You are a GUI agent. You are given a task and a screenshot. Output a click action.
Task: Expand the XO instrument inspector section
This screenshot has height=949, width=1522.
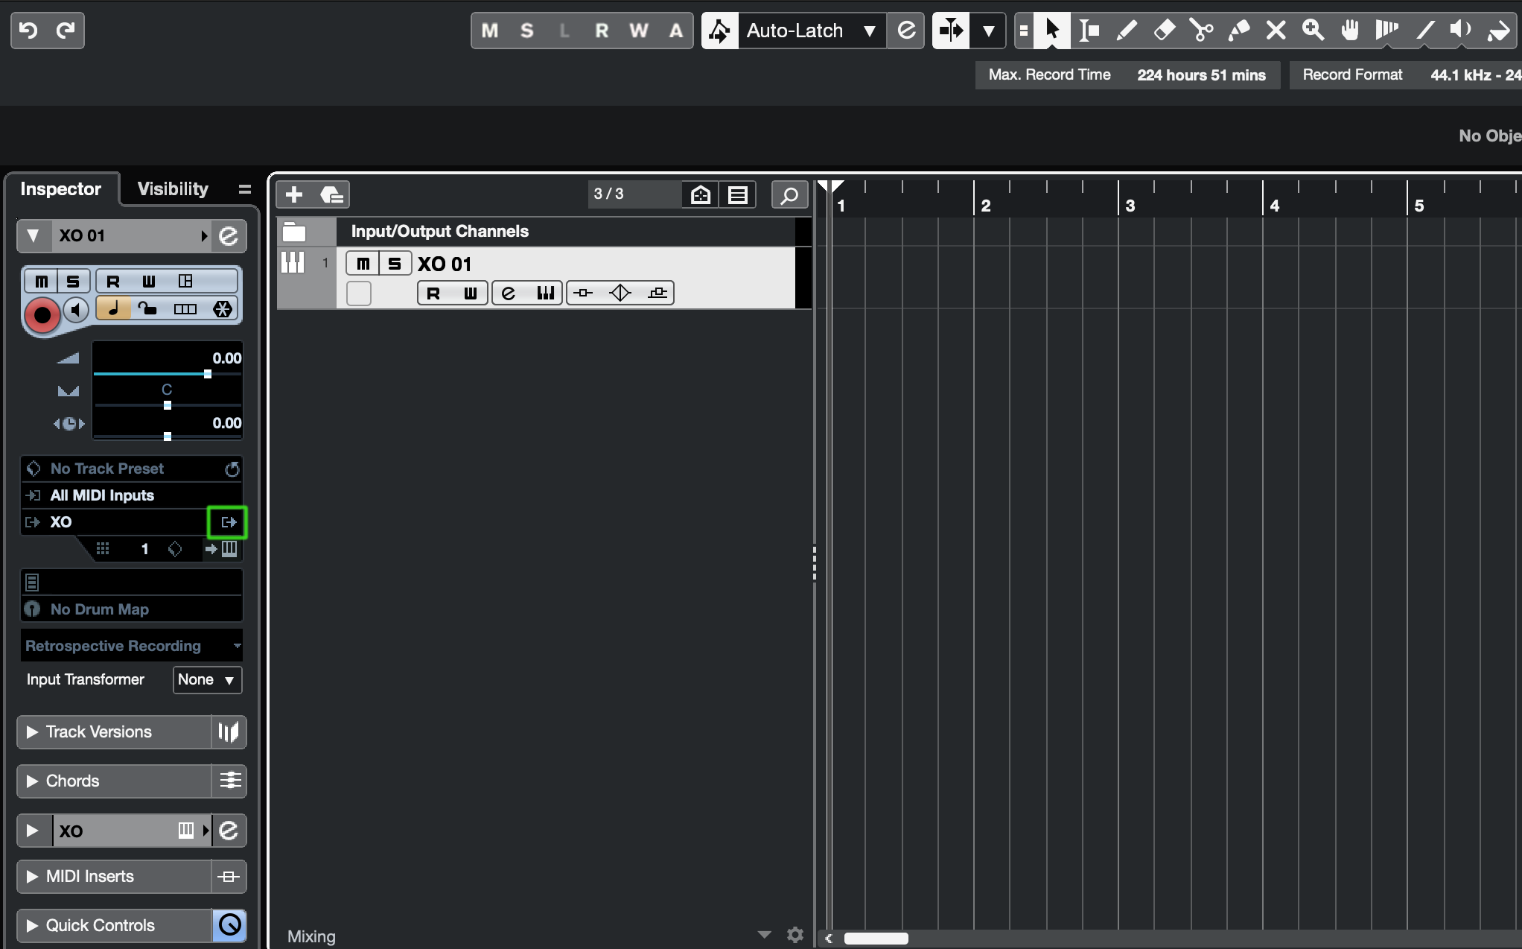(x=33, y=831)
